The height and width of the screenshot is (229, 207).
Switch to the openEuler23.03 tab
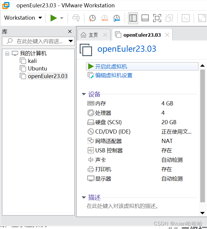pyautogui.click(x=142, y=35)
